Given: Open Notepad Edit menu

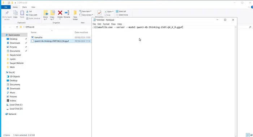Looking at the screenshot, I should (99, 24).
